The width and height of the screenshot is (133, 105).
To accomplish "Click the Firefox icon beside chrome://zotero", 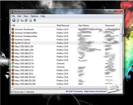I will 13,39.
